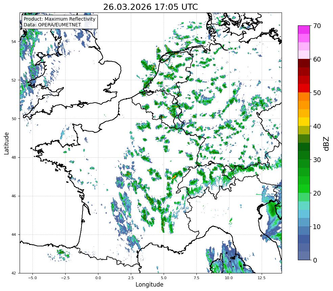The height and width of the screenshot is (291, 333).
Task: Click the colorbar tick label 30
Action: pos(317,160)
